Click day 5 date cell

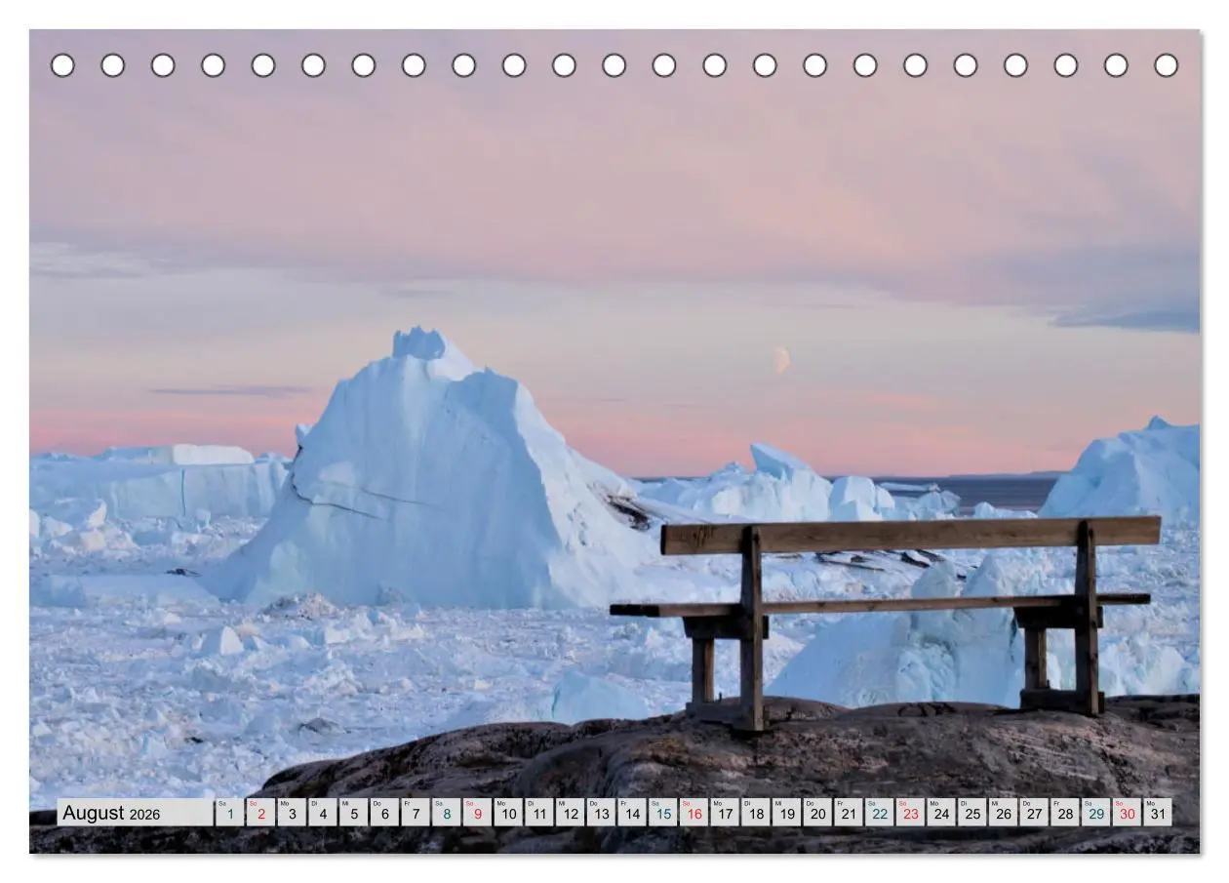(353, 813)
